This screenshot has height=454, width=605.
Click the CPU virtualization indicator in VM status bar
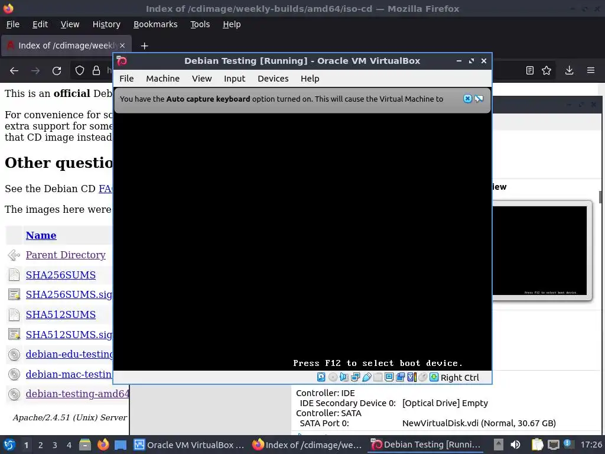point(412,377)
